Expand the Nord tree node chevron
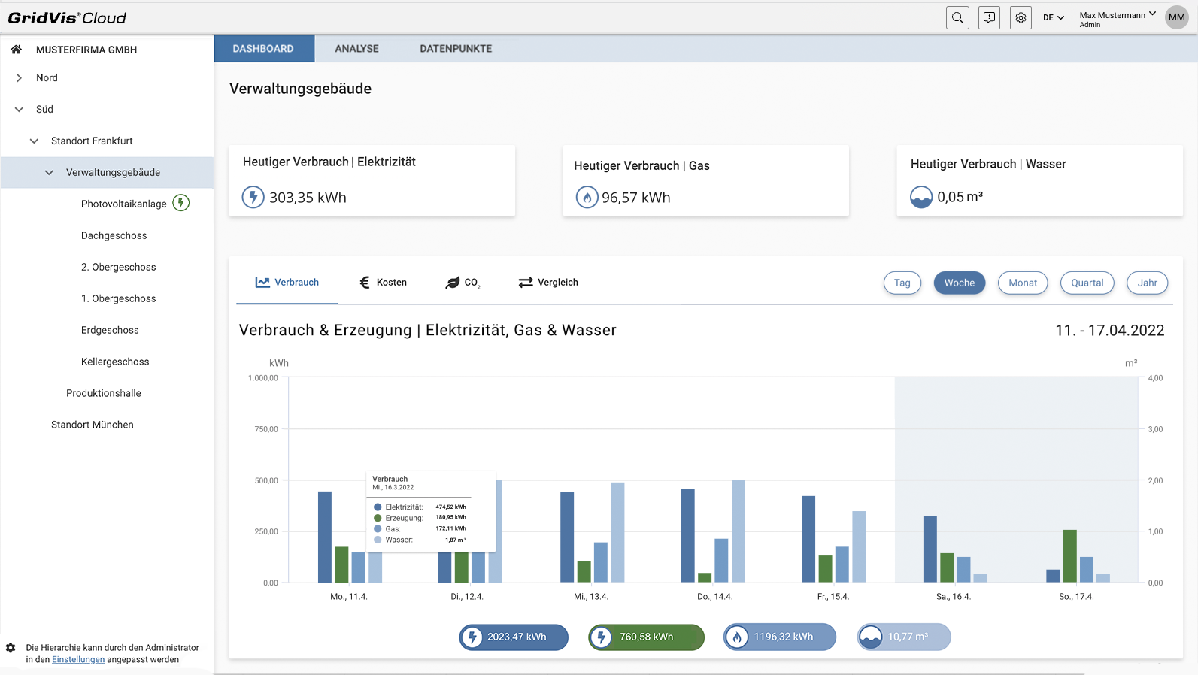The height and width of the screenshot is (675, 1198). pyautogui.click(x=19, y=78)
